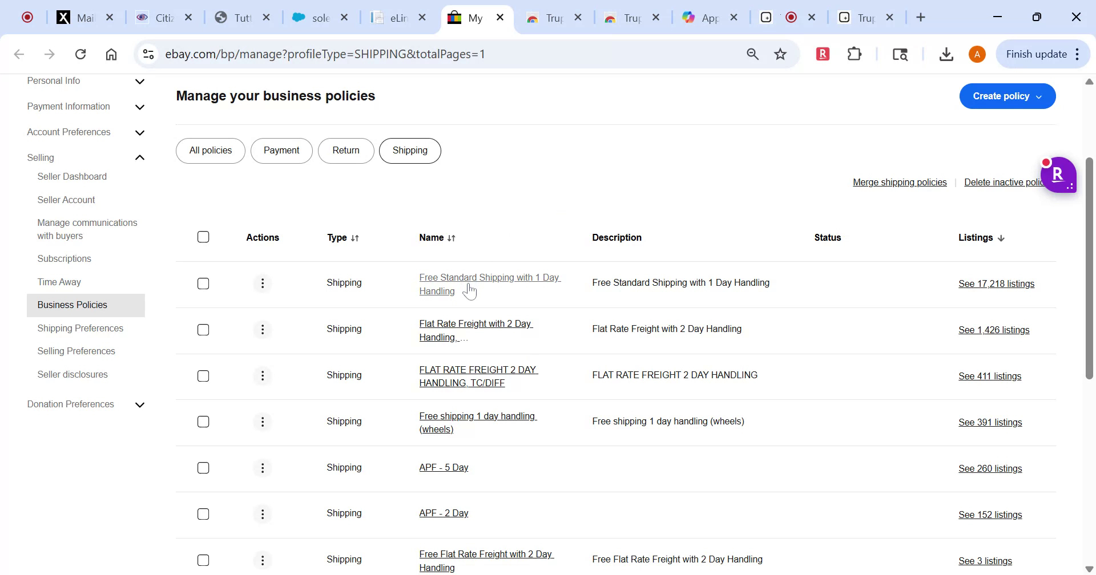Viewport: 1096px width, 575px height.
Task: Bookmark this page with the star icon
Action: [780, 54]
